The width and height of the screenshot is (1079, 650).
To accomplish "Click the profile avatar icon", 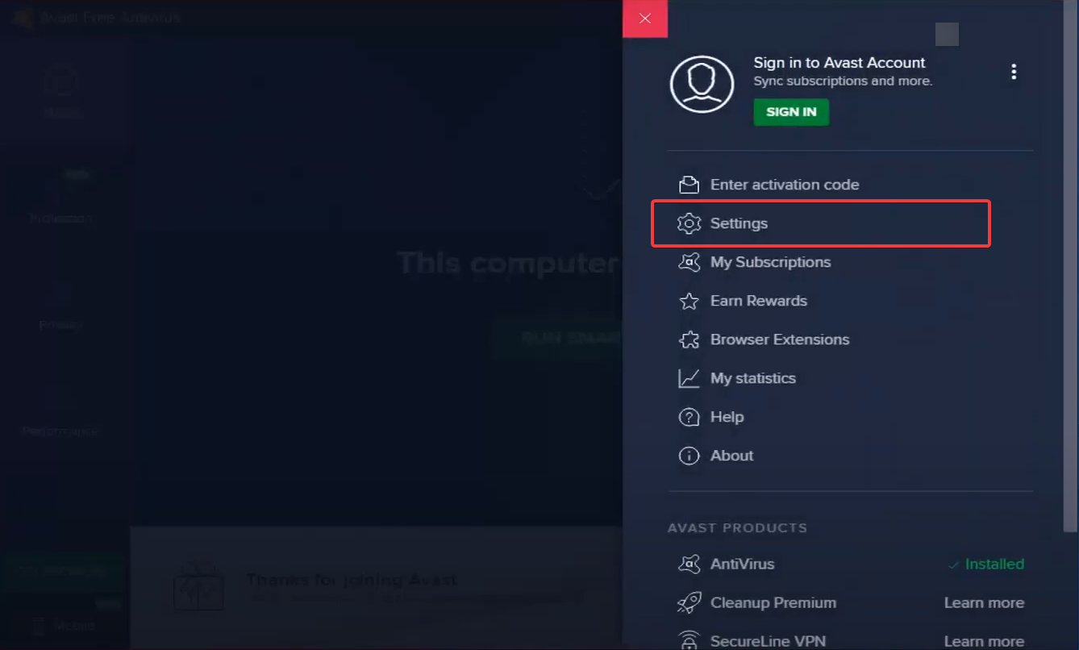I will (702, 84).
